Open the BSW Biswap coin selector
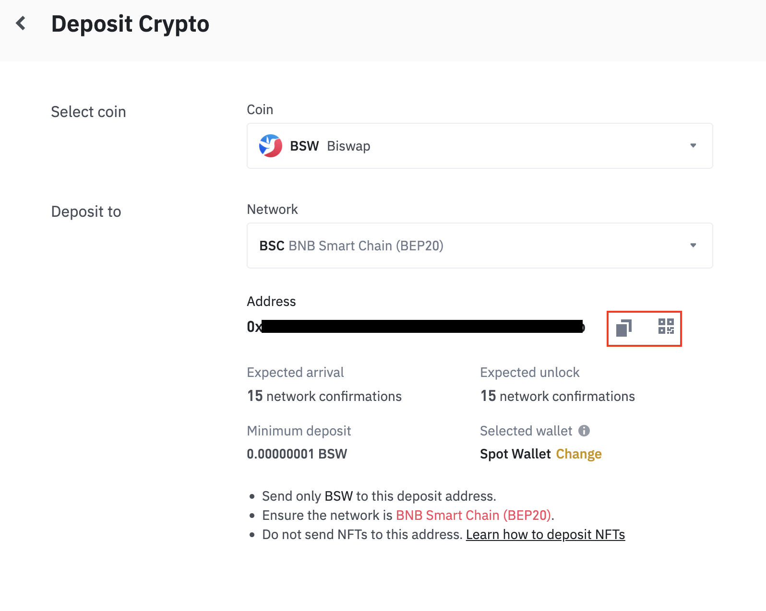 point(480,146)
